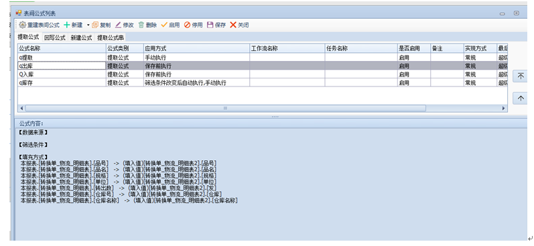Screen dimensions: 534x246
Task: Click the 【填充方式】 heading in formula content
Action: click(33, 157)
